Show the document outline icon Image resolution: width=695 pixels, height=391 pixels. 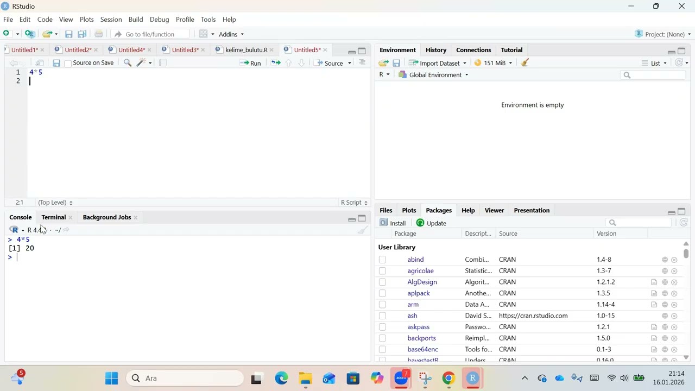coord(362,63)
